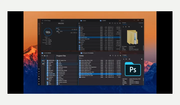Click the favorites star icon in left sidebar
Screen dimensions: 180x105
pos(39,71)
